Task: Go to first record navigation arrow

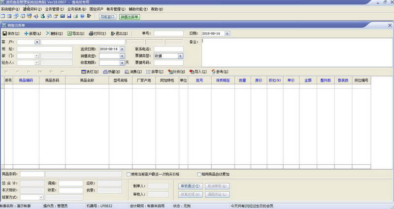Action: click(x=6, y=72)
